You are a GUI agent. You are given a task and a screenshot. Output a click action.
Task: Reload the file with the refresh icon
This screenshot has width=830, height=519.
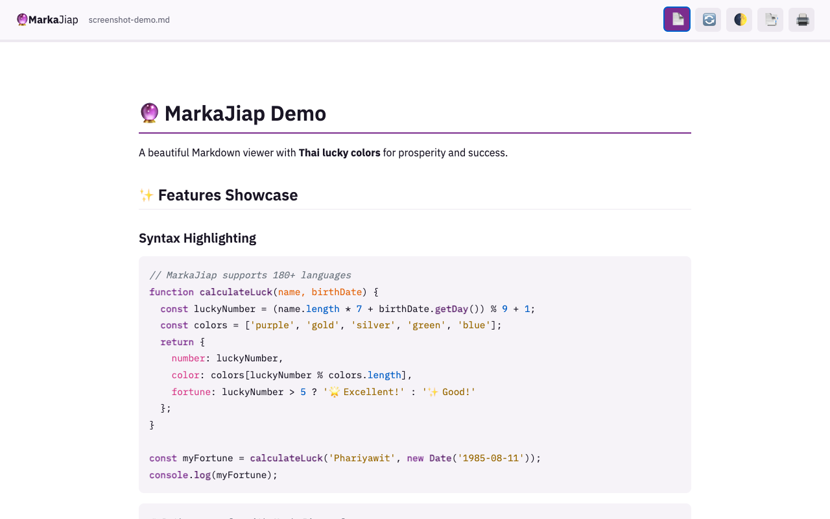coord(708,19)
